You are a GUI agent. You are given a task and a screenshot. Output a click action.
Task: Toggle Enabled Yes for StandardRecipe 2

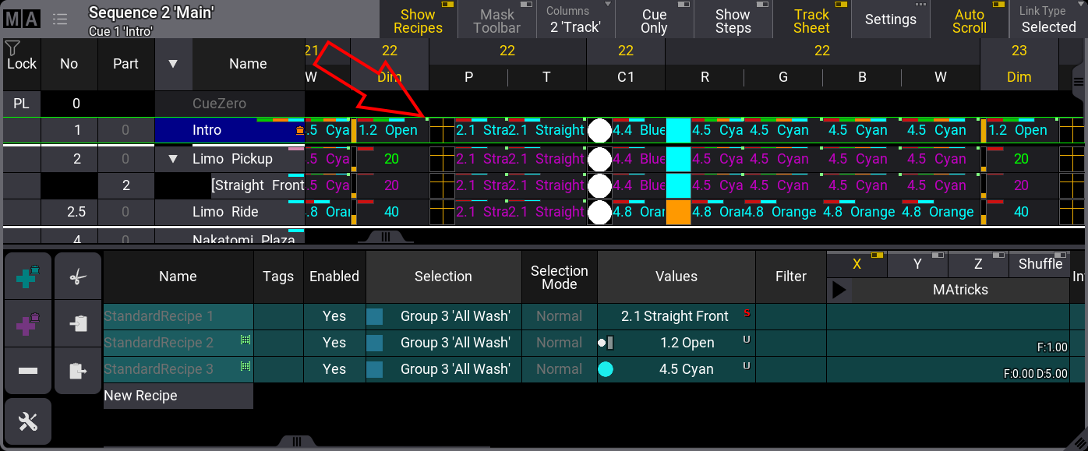(x=334, y=343)
